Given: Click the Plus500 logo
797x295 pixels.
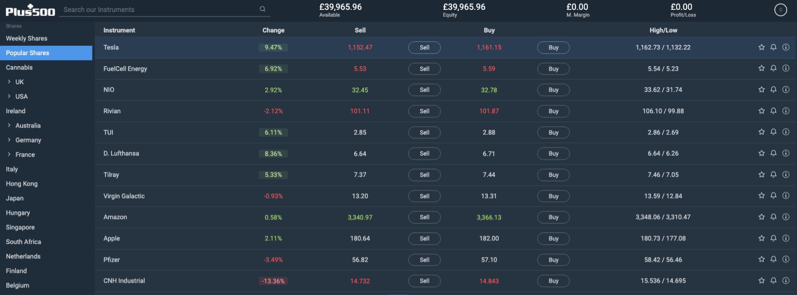Looking at the screenshot, I should (30, 11).
